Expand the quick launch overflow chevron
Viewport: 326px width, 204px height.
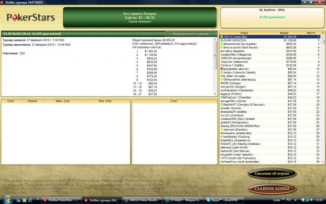pyautogui.click(x=38, y=199)
